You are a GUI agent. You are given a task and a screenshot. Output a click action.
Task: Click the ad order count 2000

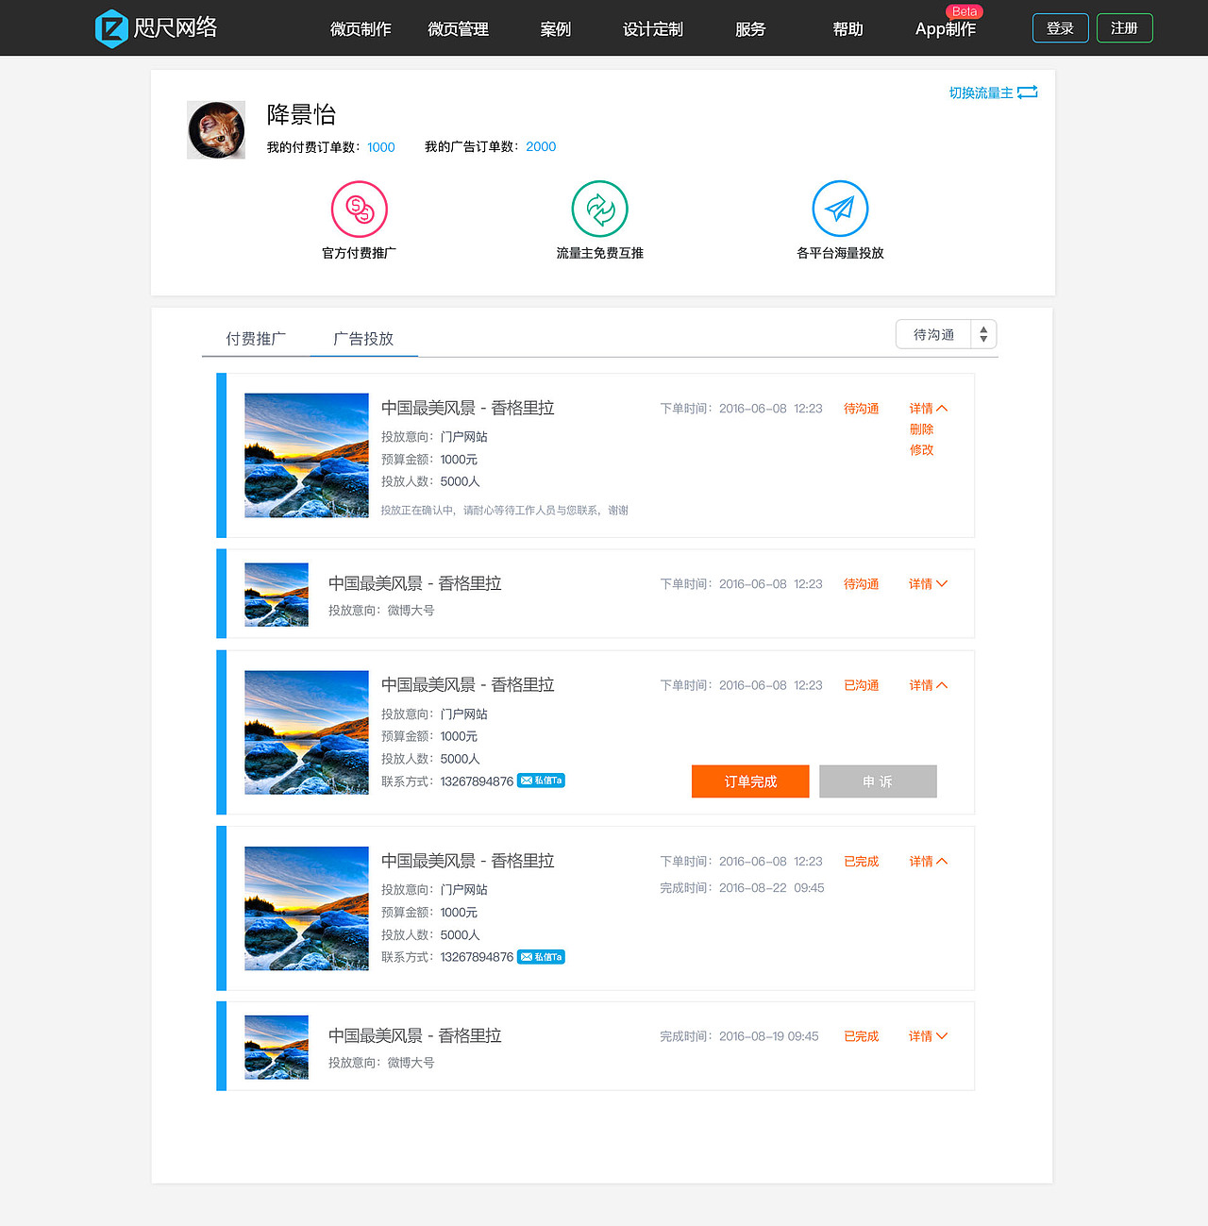(x=541, y=146)
